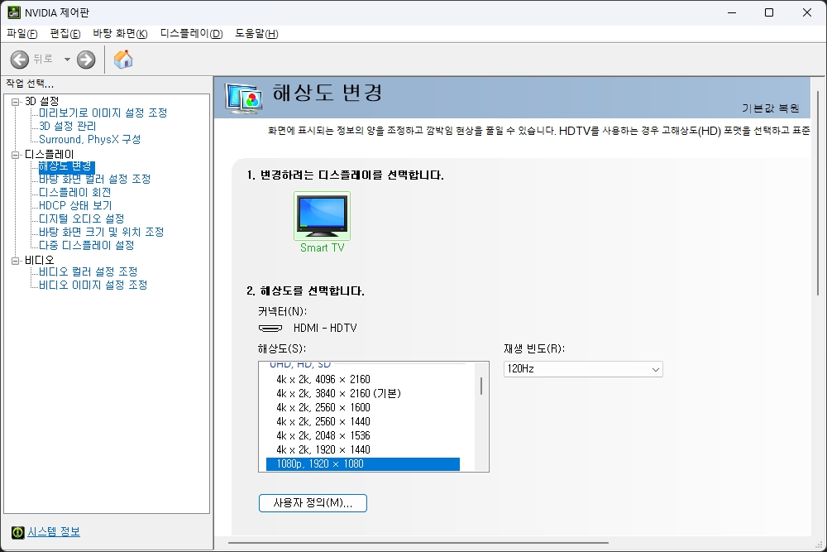Open 다중 디스플레이 설정 page

pyautogui.click(x=87, y=246)
